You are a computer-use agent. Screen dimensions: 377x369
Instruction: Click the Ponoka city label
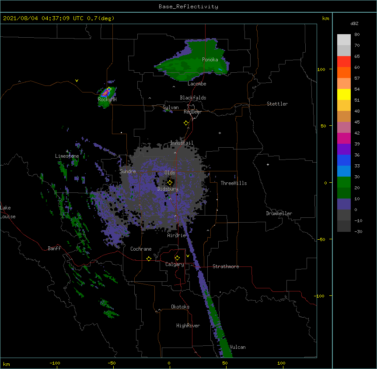210,60
